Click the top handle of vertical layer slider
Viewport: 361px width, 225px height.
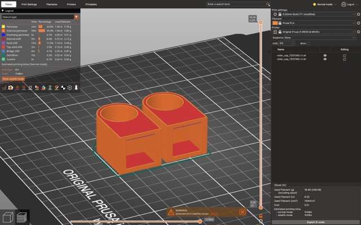pyautogui.click(x=261, y=22)
